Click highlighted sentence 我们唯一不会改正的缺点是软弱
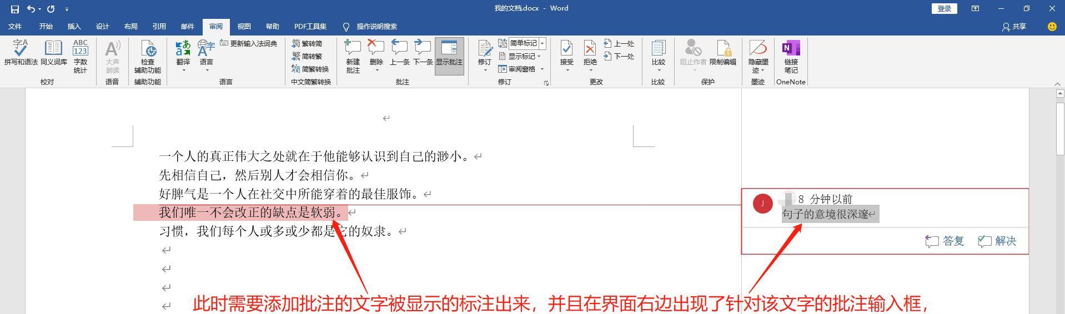The width and height of the screenshot is (1065, 314). (x=248, y=212)
